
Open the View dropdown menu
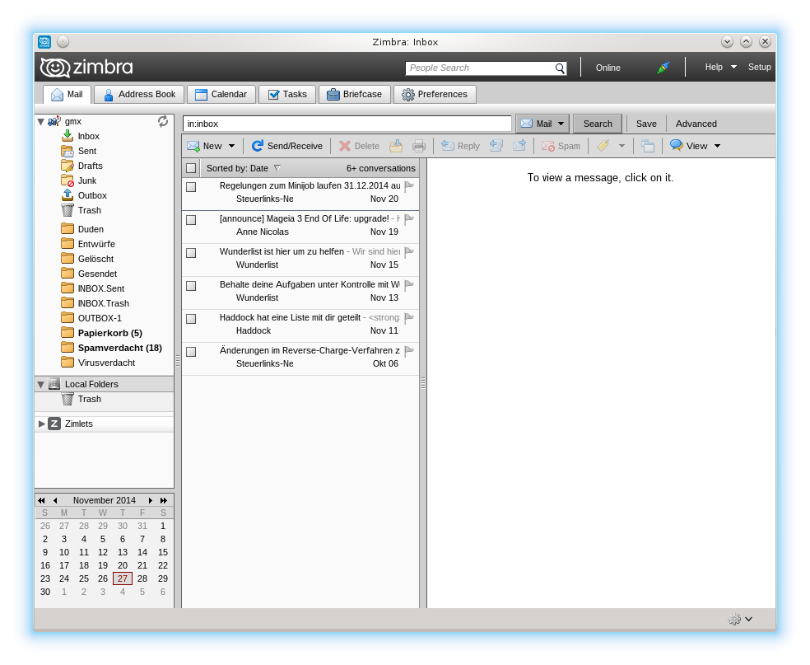717,146
